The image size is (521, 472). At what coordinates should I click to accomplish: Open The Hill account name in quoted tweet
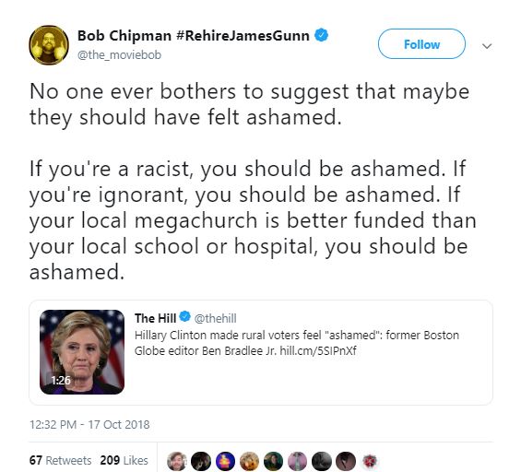[x=155, y=318]
